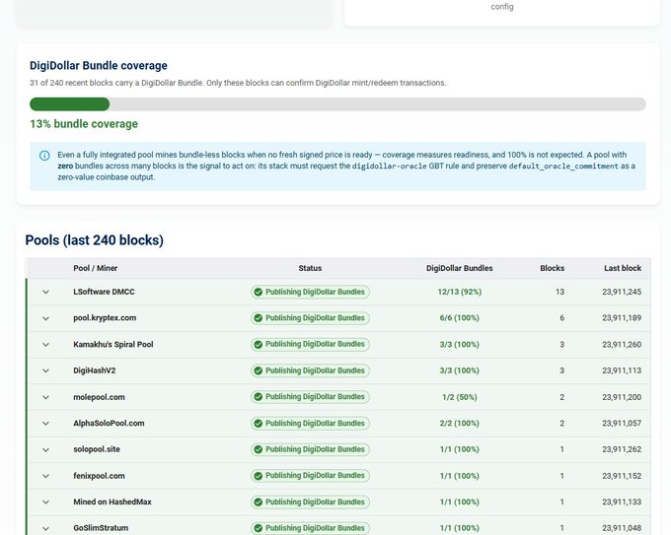This screenshot has height=535, width=671.
Task: Click the blocks count 6 for kryptex
Action: coord(561,318)
